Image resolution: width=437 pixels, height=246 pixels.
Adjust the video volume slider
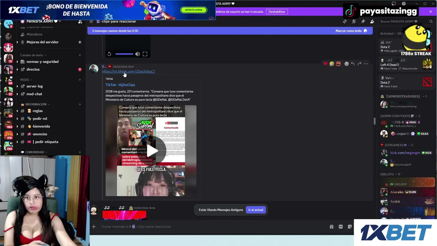click(124, 54)
